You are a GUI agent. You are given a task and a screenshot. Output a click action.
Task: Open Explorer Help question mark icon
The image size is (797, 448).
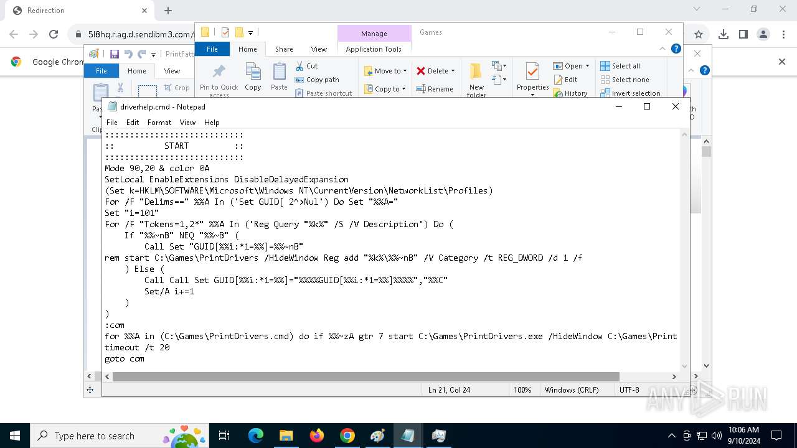tap(676, 49)
